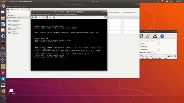Open Отправить комбинацию клавиш menu
184x103 pixels.
(66, 15)
